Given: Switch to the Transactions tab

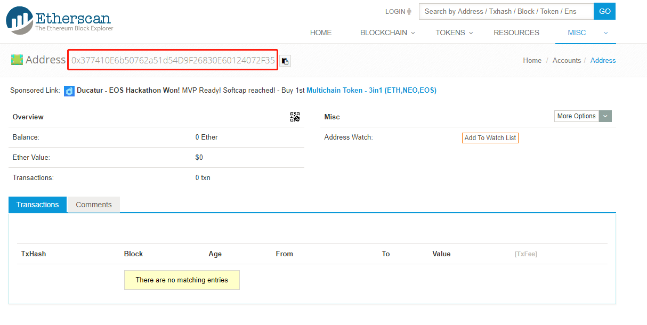Looking at the screenshot, I should [38, 205].
